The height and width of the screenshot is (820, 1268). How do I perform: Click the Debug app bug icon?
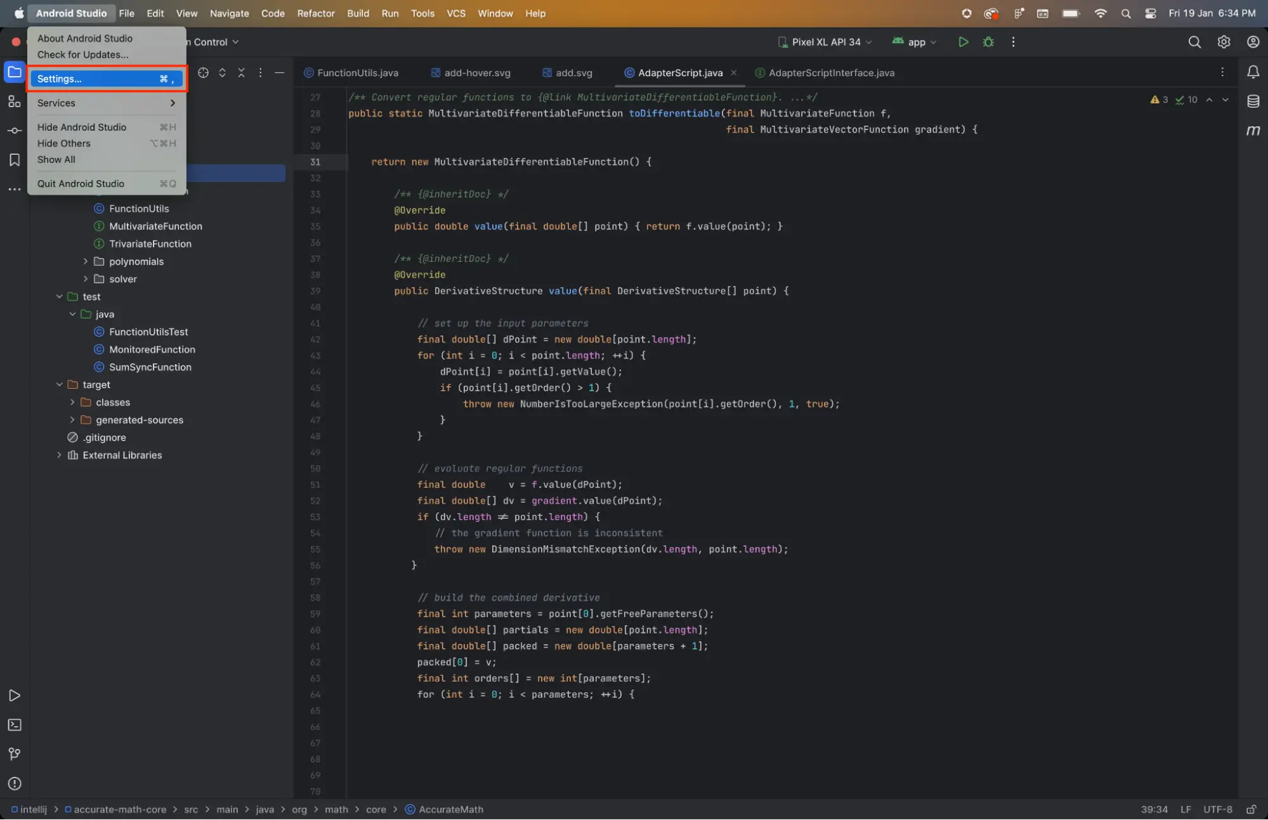988,42
